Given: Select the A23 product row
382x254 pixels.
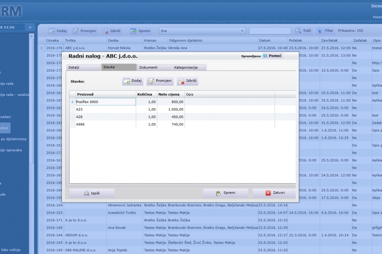Looking at the screenshot, I should [x=182, y=109].
